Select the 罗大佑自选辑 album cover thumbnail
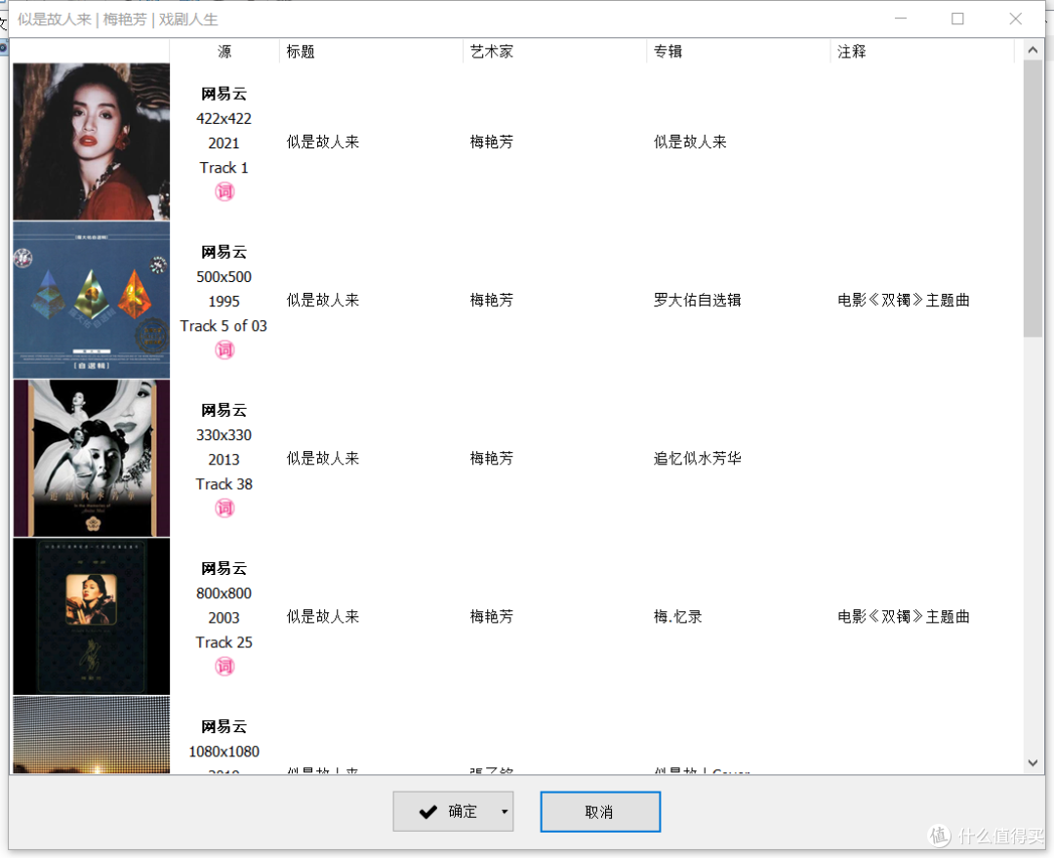Screen dimensions: 1054x858 [x=92, y=300]
